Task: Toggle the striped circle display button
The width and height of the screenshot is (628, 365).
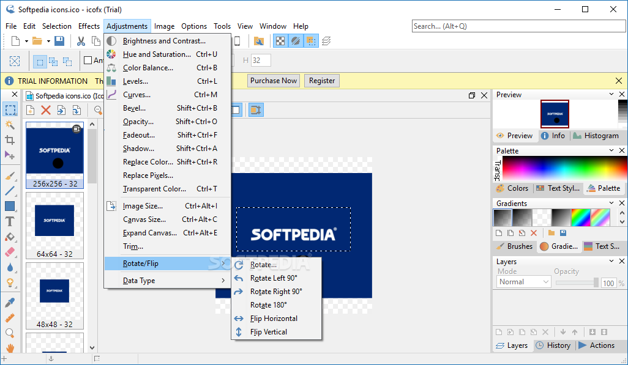Action: [x=296, y=41]
